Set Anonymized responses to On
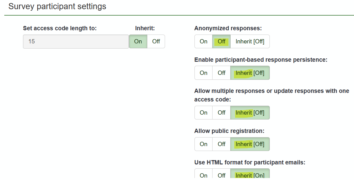This screenshot has height=180, width=354. [203, 41]
